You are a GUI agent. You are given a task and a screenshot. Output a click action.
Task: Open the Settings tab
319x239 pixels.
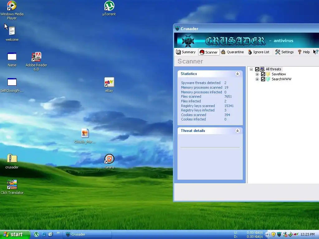(284, 52)
